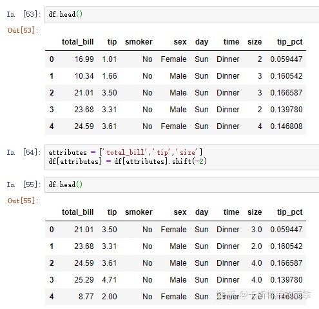
Task: Click total_bill 21.01 in Out[55] row 0
Action: [84, 230]
